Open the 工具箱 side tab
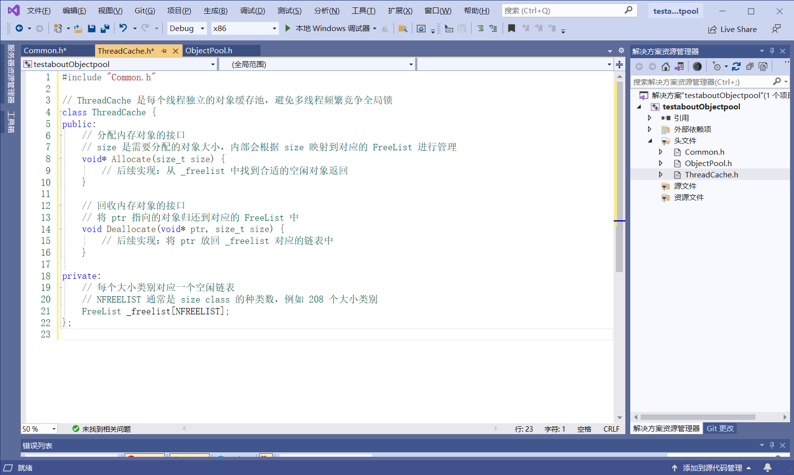 point(11,122)
